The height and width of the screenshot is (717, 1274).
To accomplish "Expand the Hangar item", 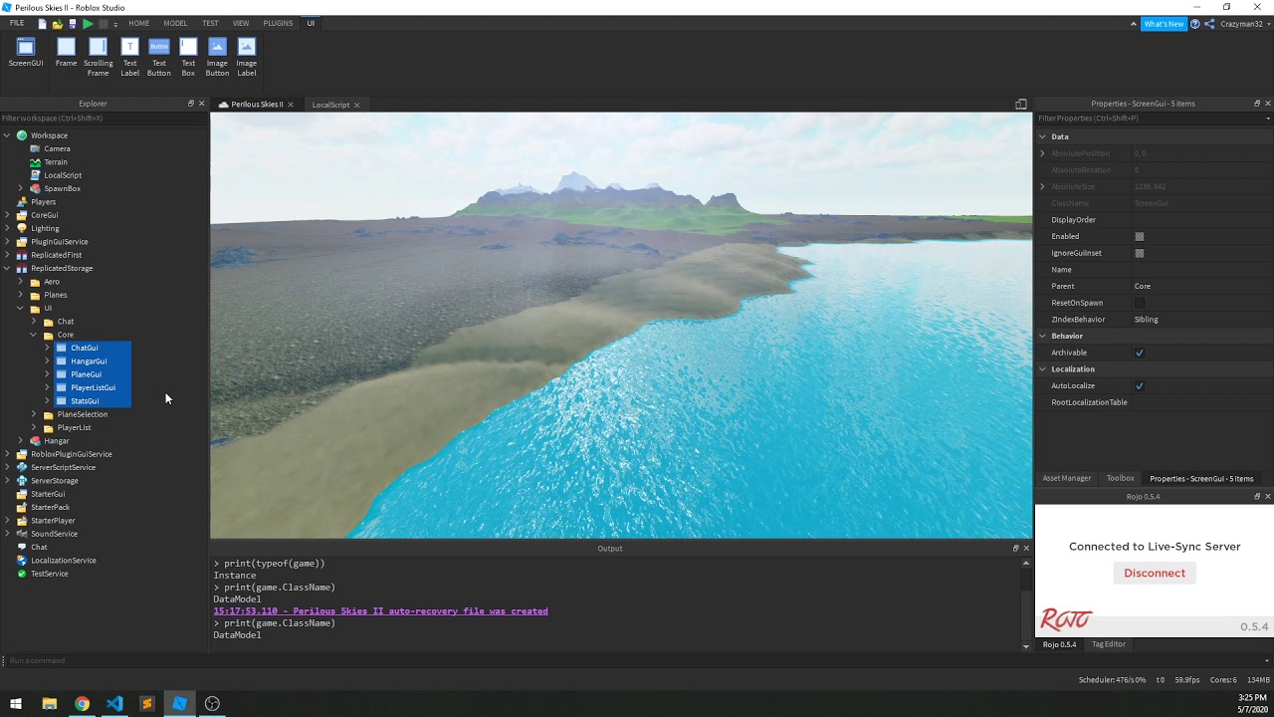I will pos(21,441).
